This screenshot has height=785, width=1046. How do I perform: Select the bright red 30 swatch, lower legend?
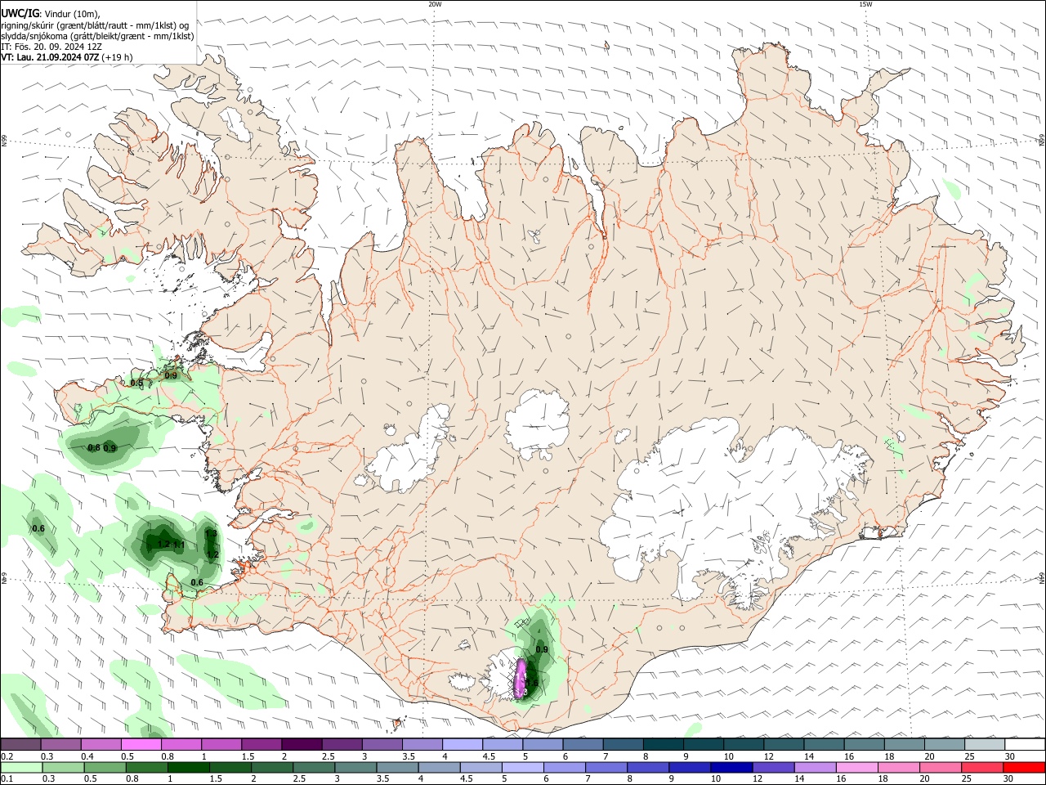[1024, 767]
